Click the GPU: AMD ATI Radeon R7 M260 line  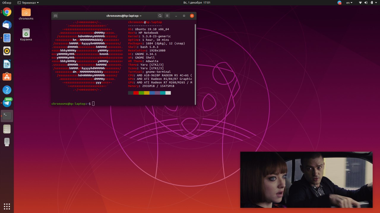coord(160,83)
